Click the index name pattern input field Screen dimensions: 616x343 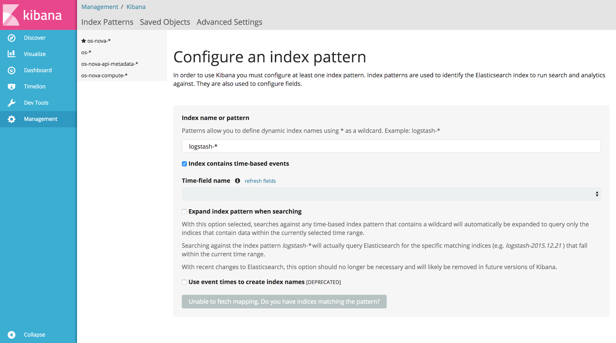(391, 146)
